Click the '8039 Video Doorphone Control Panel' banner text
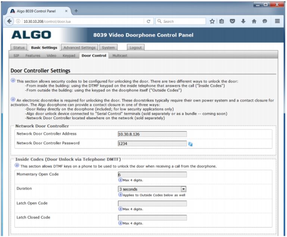287x237 pixels. click(143, 35)
